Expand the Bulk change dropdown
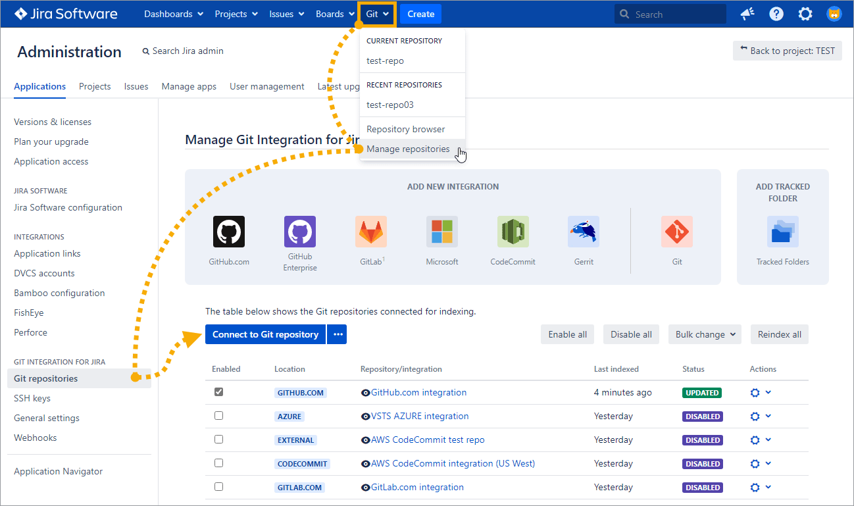 (x=705, y=334)
